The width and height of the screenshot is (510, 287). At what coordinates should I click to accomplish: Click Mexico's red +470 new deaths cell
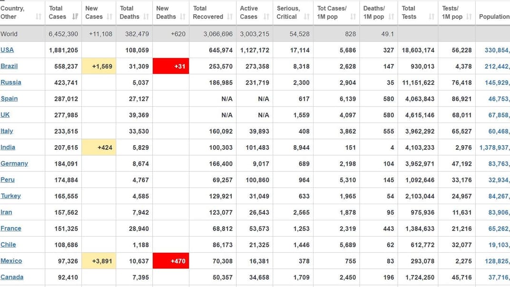coord(171,261)
